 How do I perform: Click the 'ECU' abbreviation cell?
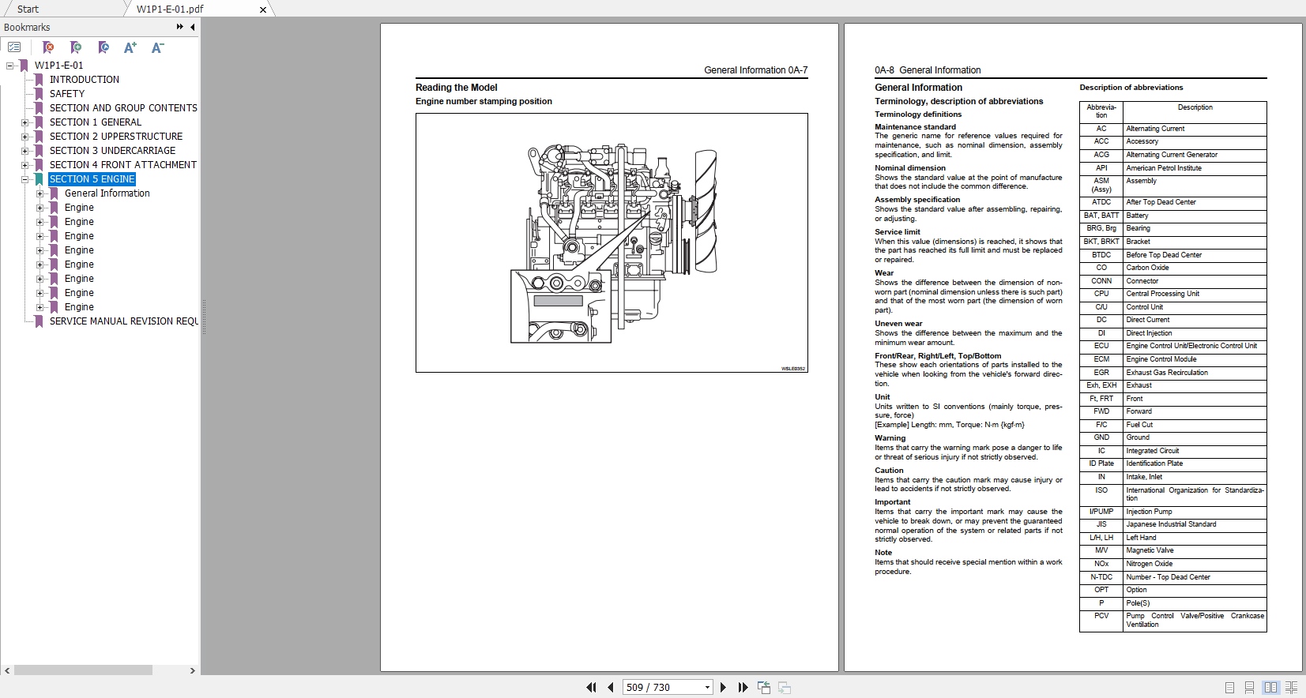click(1101, 346)
